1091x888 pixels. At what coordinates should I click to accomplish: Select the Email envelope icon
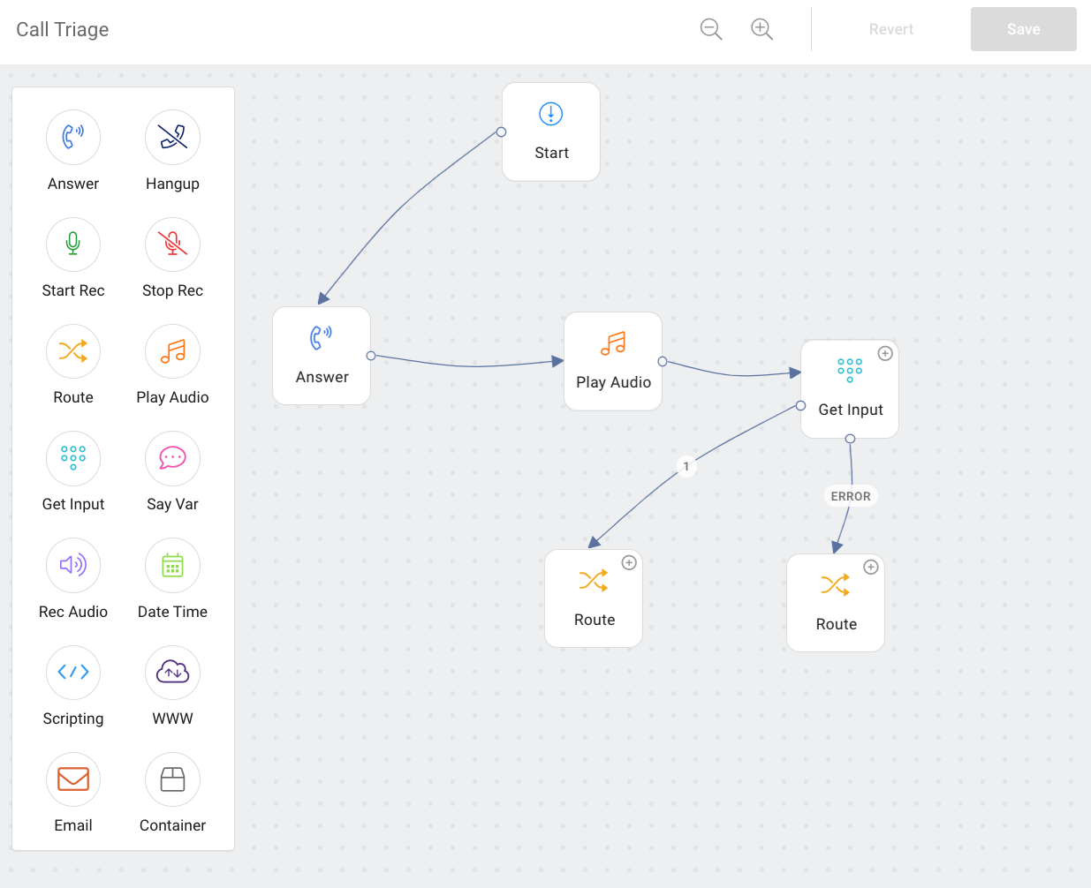pyautogui.click(x=73, y=779)
